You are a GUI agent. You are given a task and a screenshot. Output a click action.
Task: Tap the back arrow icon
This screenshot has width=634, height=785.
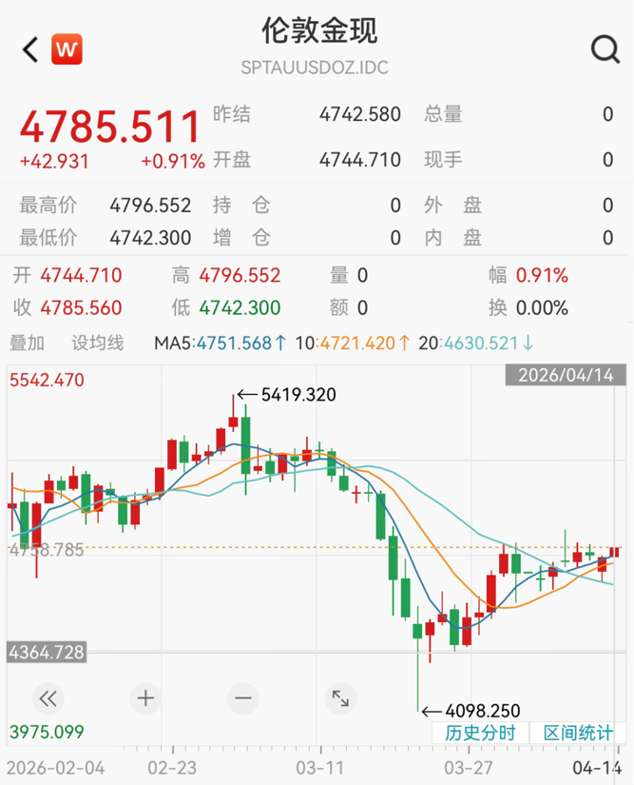click(x=30, y=49)
